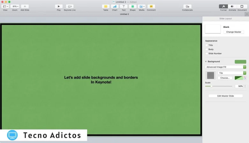The image size is (249, 143).
Task: Click the document icon in title bar
Action: pos(114,2)
